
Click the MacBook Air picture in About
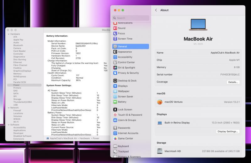198,24
